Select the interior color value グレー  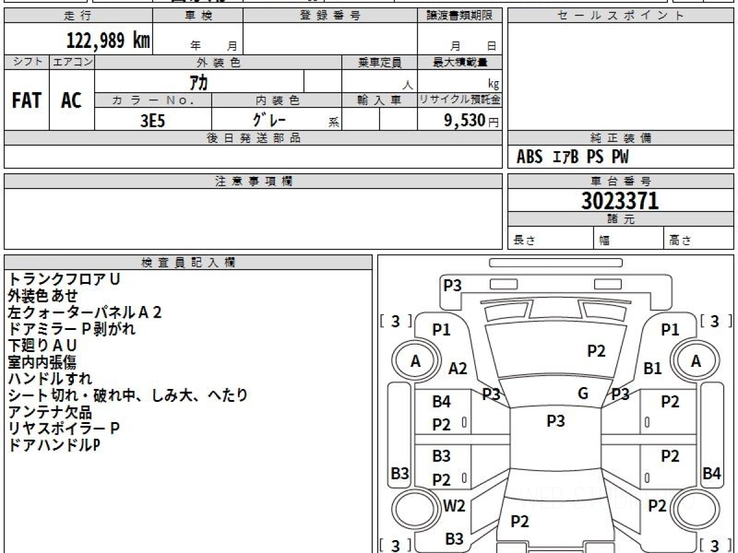click(269, 119)
